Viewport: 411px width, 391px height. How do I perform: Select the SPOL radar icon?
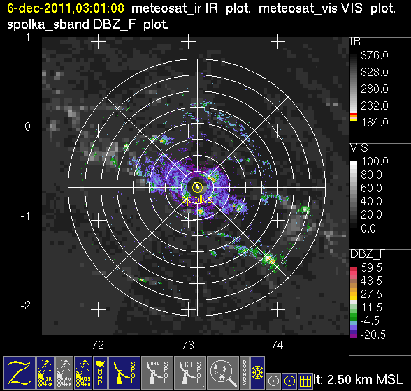tap(124, 372)
